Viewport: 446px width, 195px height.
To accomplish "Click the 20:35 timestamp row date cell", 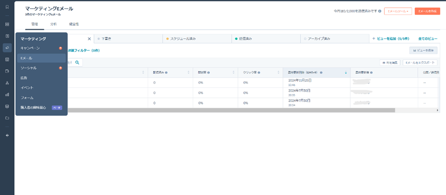I will click(x=317, y=93).
